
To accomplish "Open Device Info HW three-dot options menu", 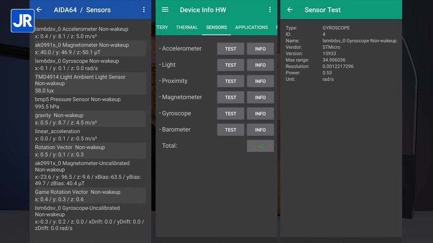I will [x=270, y=10].
